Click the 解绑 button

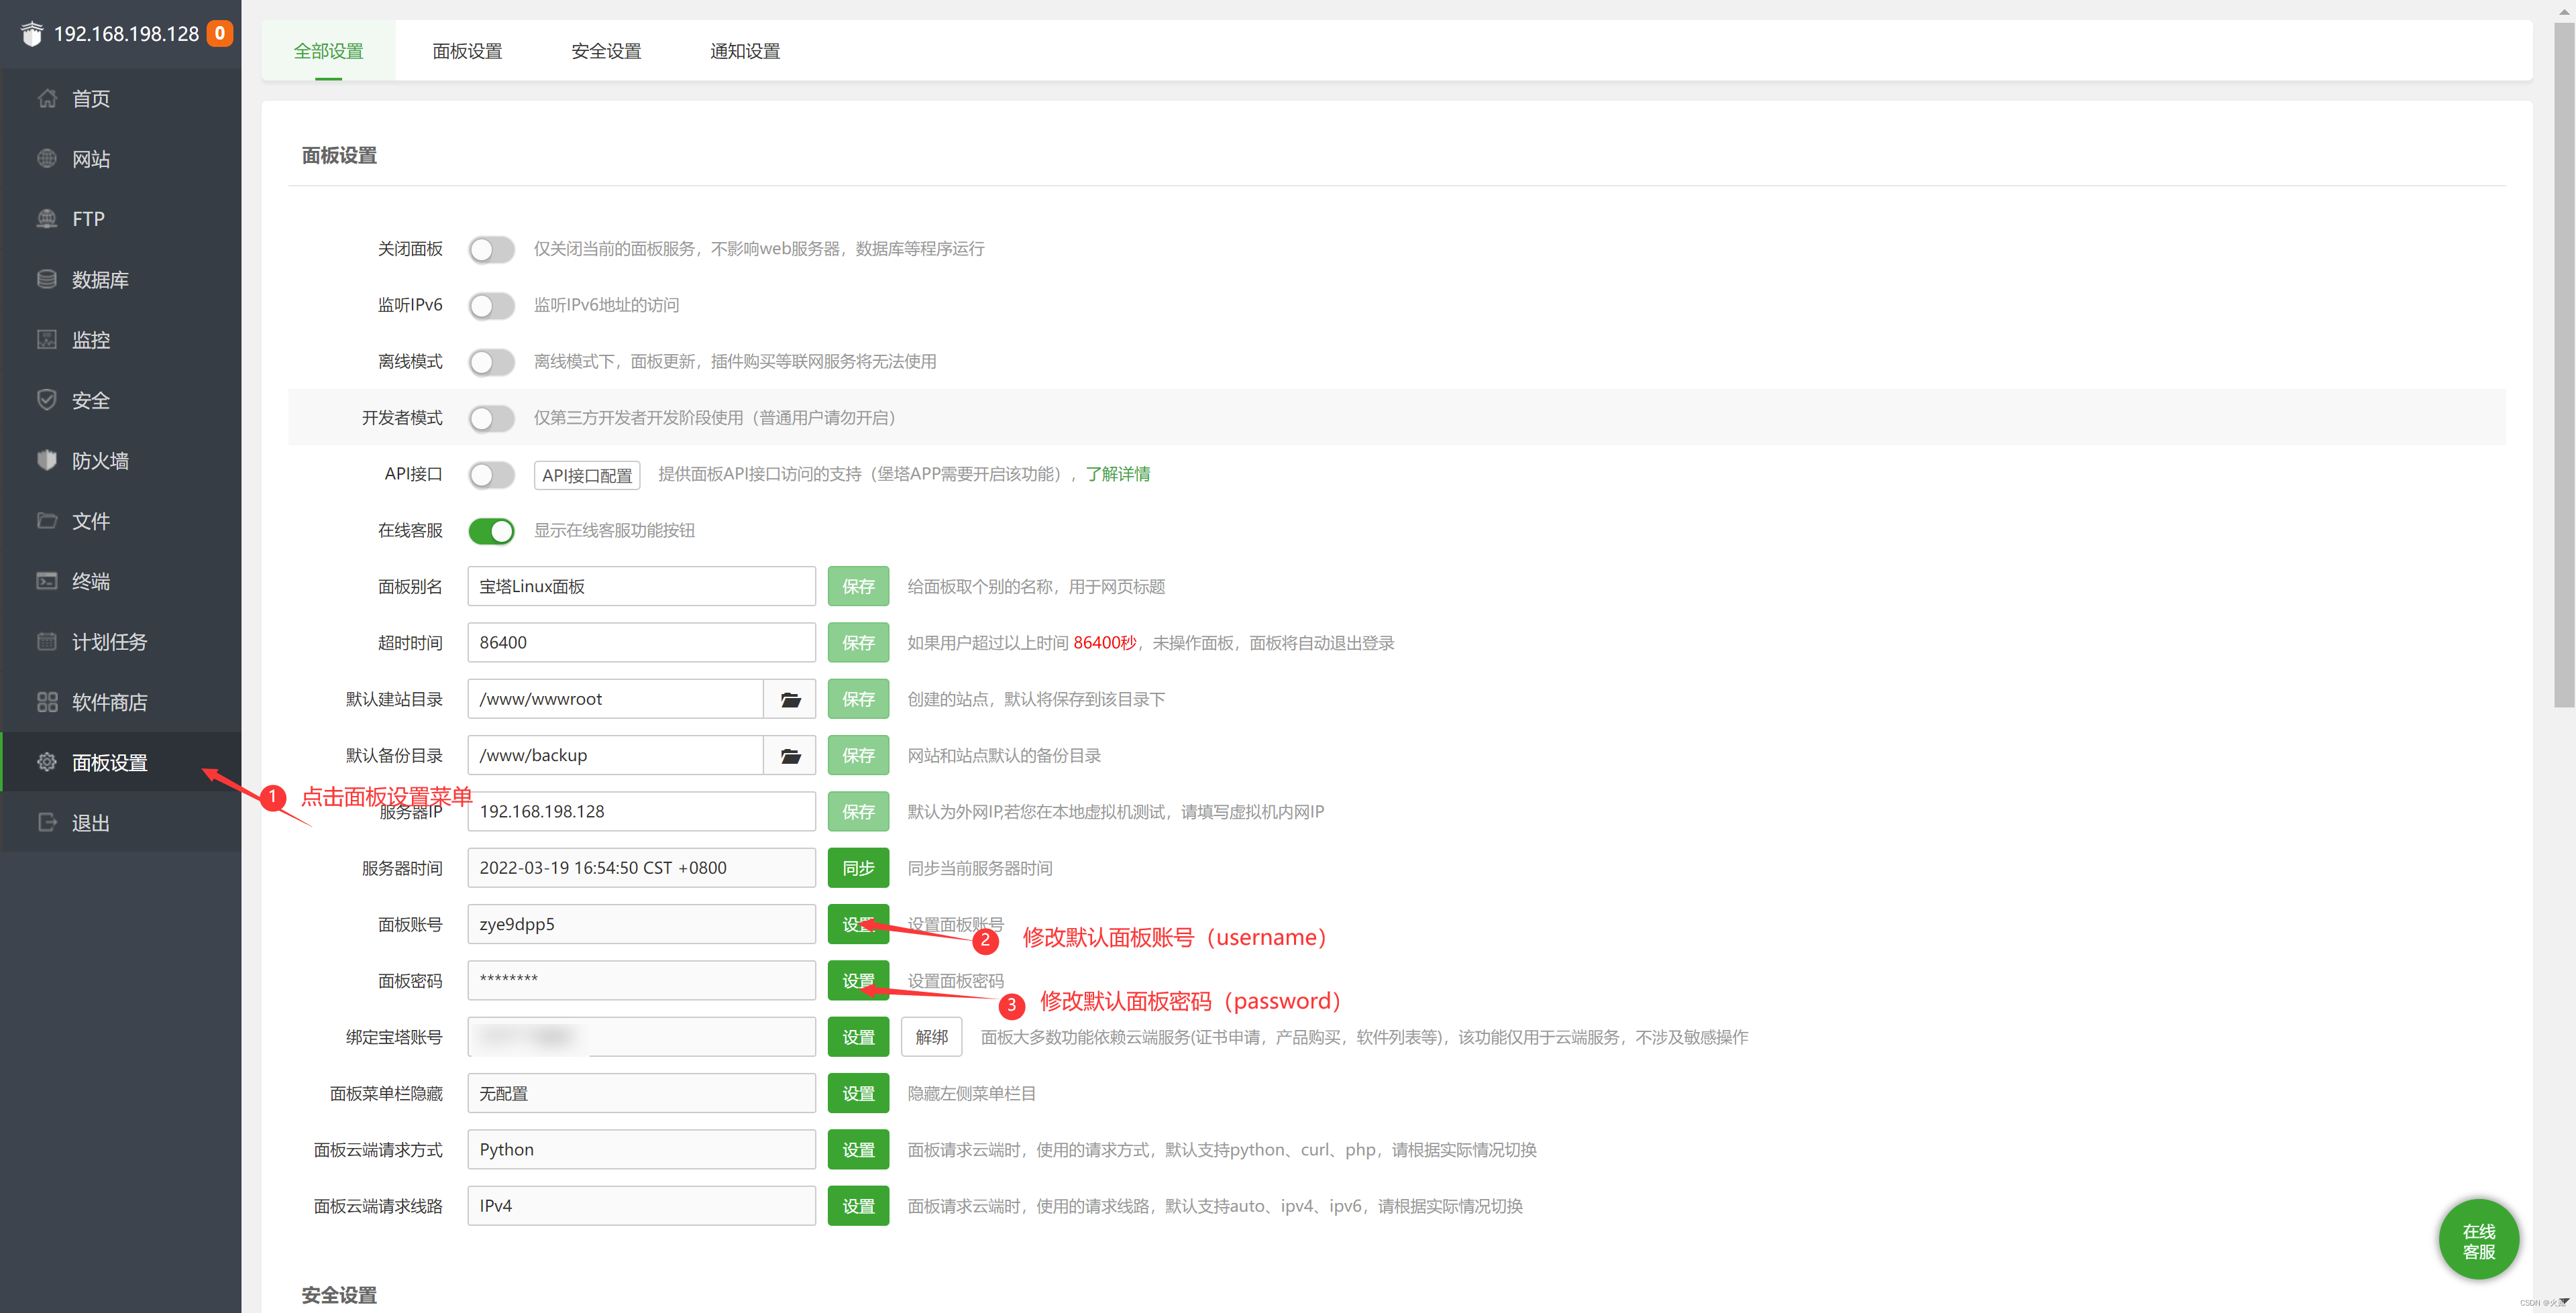click(931, 1037)
